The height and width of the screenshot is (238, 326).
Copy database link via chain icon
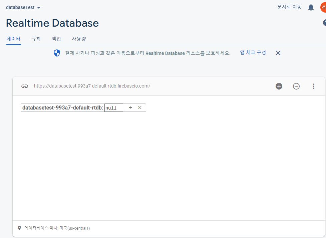coord(25,86)
